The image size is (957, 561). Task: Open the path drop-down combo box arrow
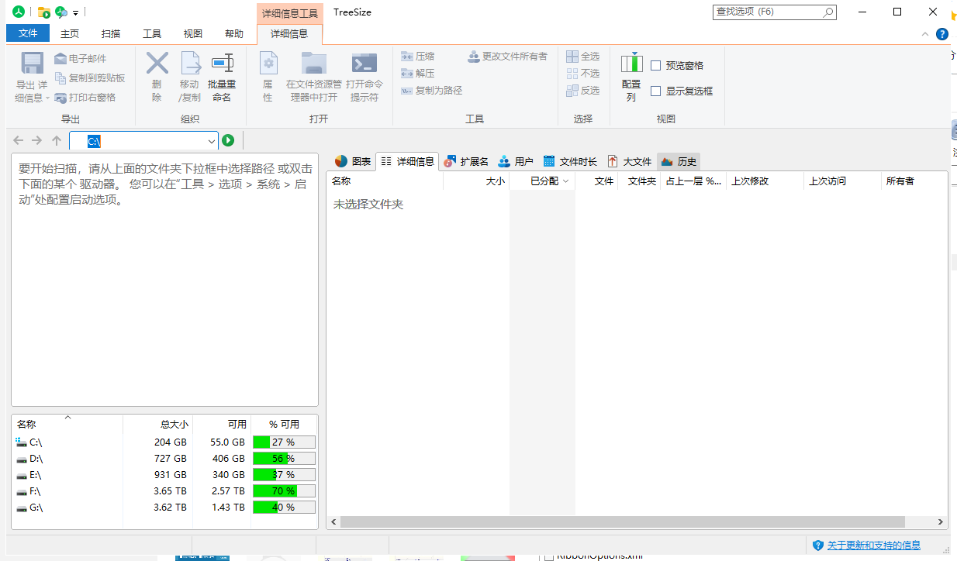pos(212,141)
